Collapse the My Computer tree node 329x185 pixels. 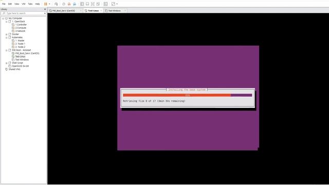(3, 18)
